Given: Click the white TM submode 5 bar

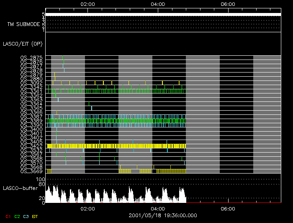Looking at the screenshot, I should coord(163,14).
